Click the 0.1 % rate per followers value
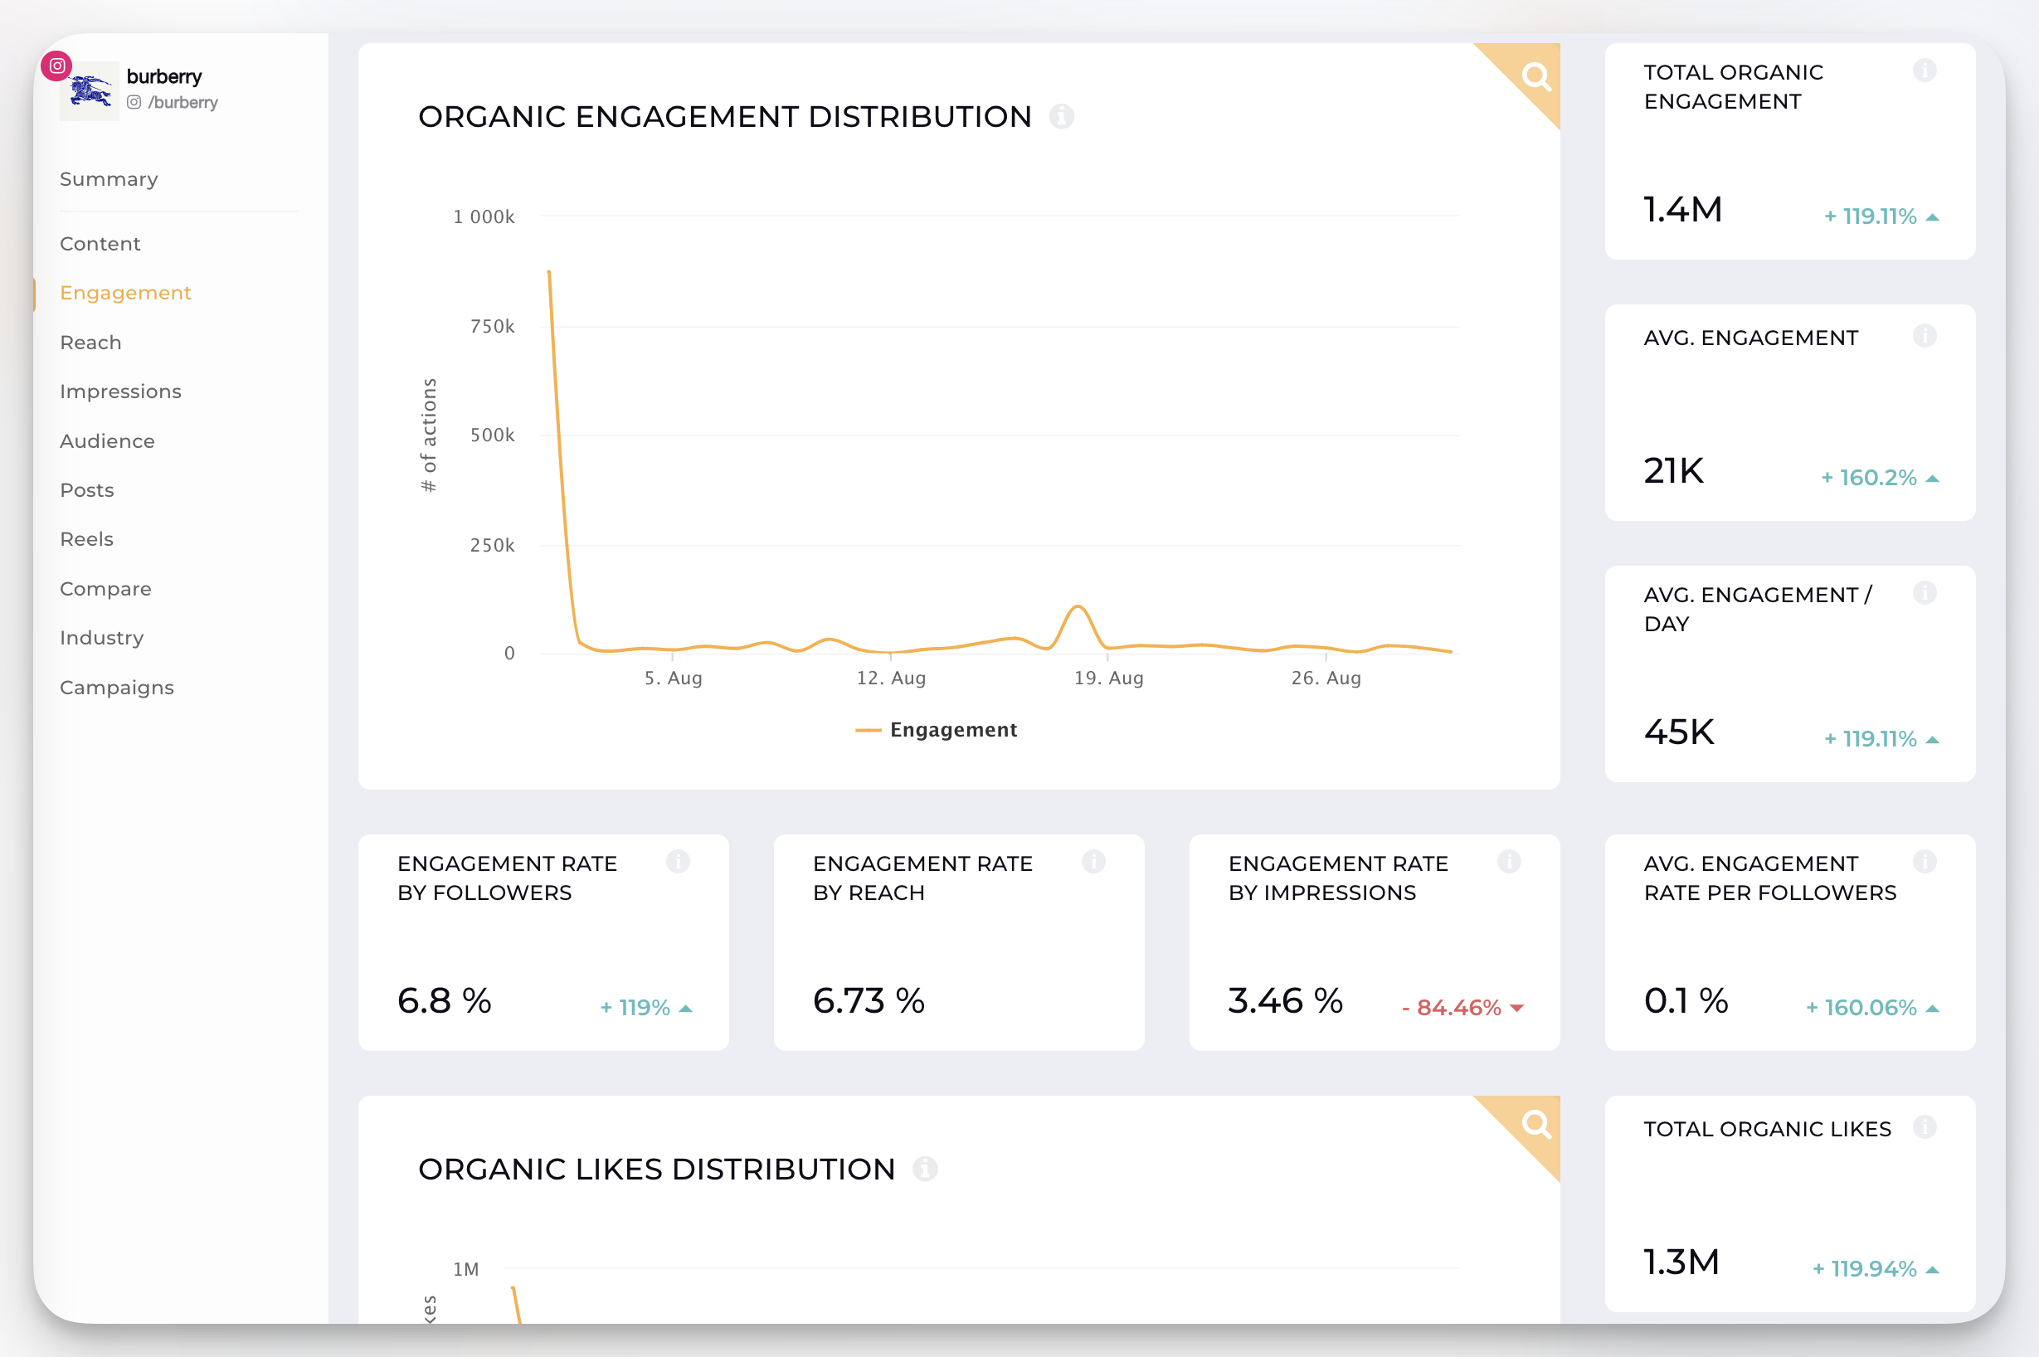This screenshot has height=1357, width=2039. [x=1686, y=1001]
